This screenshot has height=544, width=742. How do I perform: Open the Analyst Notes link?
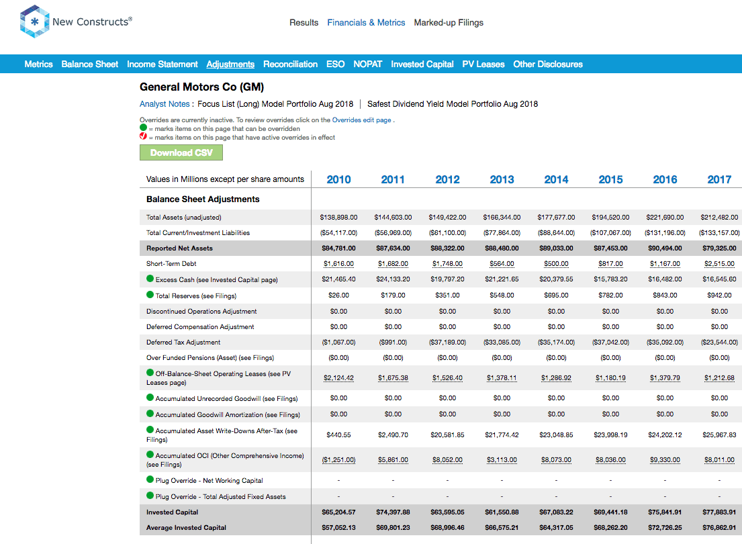click(x=165, y=104)
